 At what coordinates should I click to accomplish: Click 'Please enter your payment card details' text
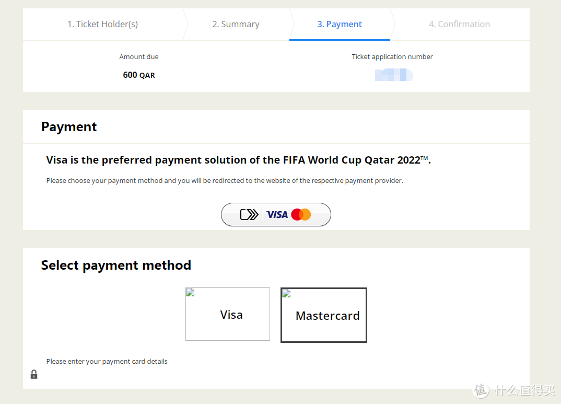[107, 361]
